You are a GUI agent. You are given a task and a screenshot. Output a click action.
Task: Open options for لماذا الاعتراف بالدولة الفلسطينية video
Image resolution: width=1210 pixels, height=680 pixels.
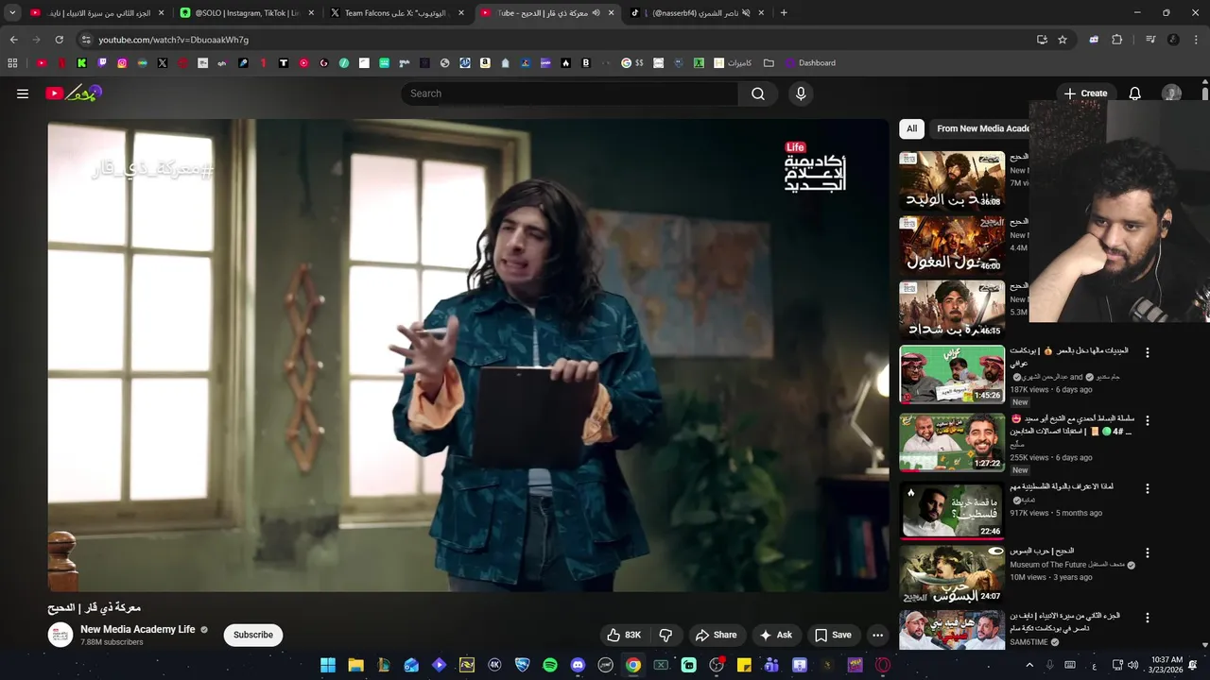click(1148, 488)
